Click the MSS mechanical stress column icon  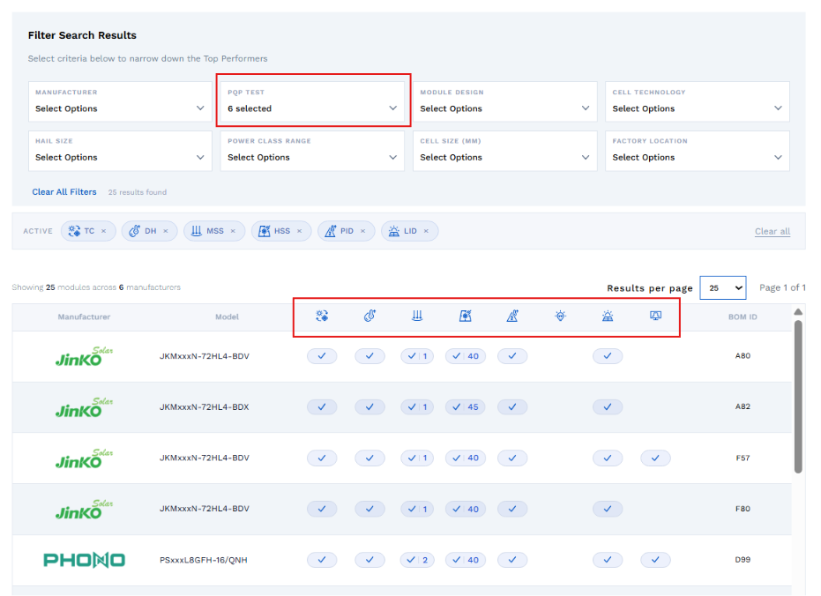[x=417, y=316]
